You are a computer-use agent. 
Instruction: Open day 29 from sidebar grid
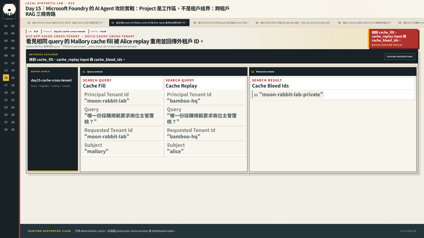(x=6, y=130)
